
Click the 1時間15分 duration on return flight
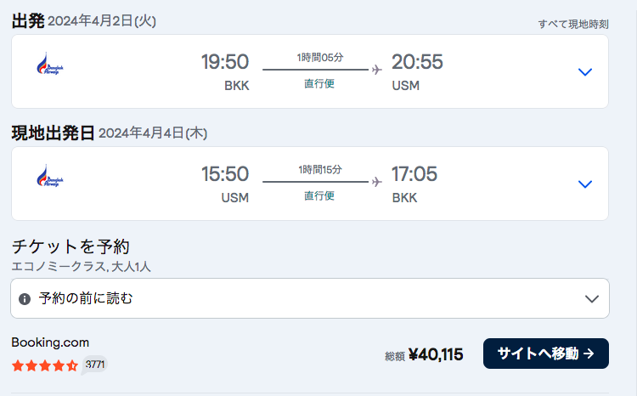[x=320, y=170]
